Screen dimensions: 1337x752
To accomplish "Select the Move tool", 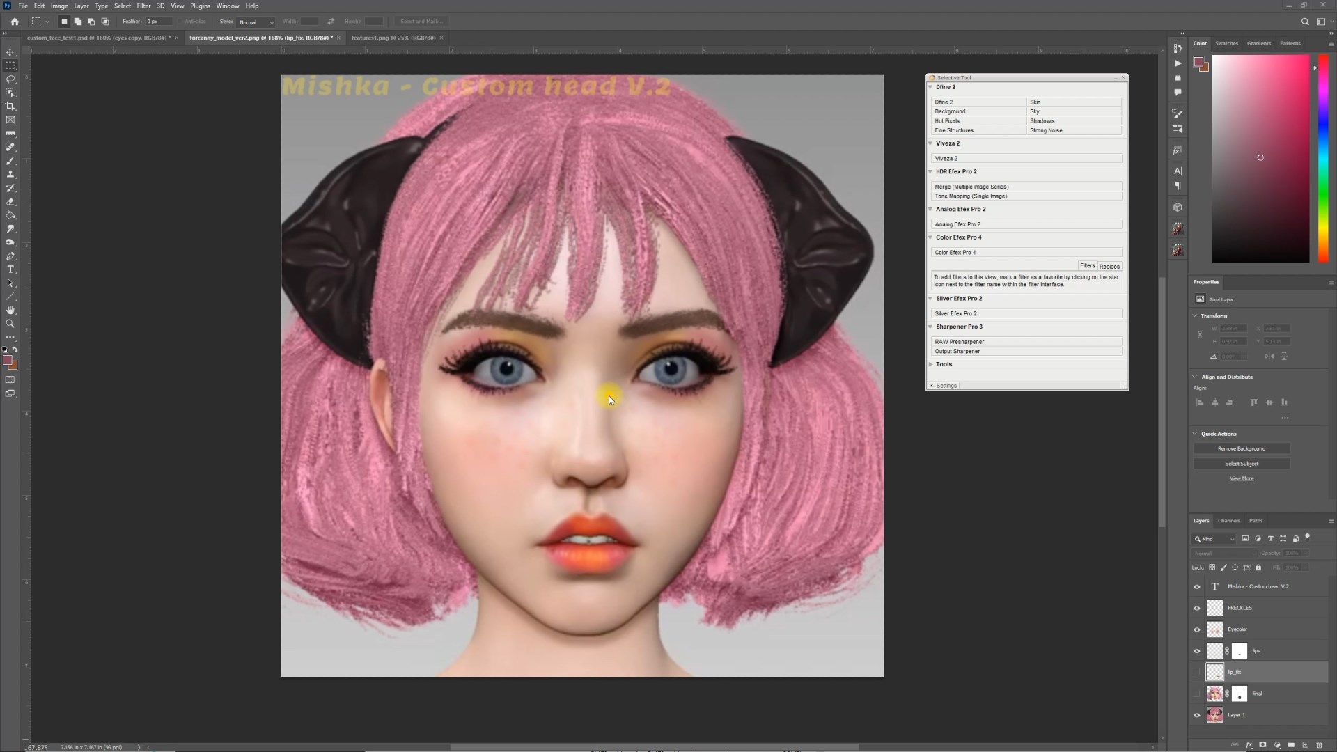I will pyautogui.click(x=10, y=52).
